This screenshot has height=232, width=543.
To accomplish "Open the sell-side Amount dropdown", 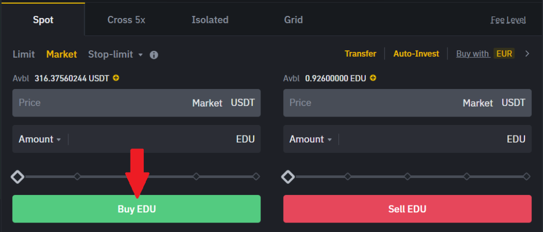I will coord(311,139).
